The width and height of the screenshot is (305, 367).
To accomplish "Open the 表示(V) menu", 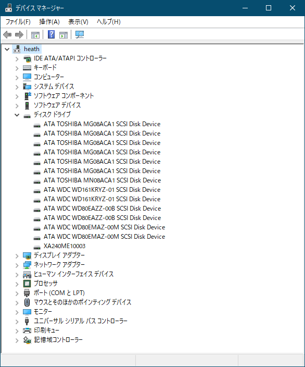I will [78, 22].
